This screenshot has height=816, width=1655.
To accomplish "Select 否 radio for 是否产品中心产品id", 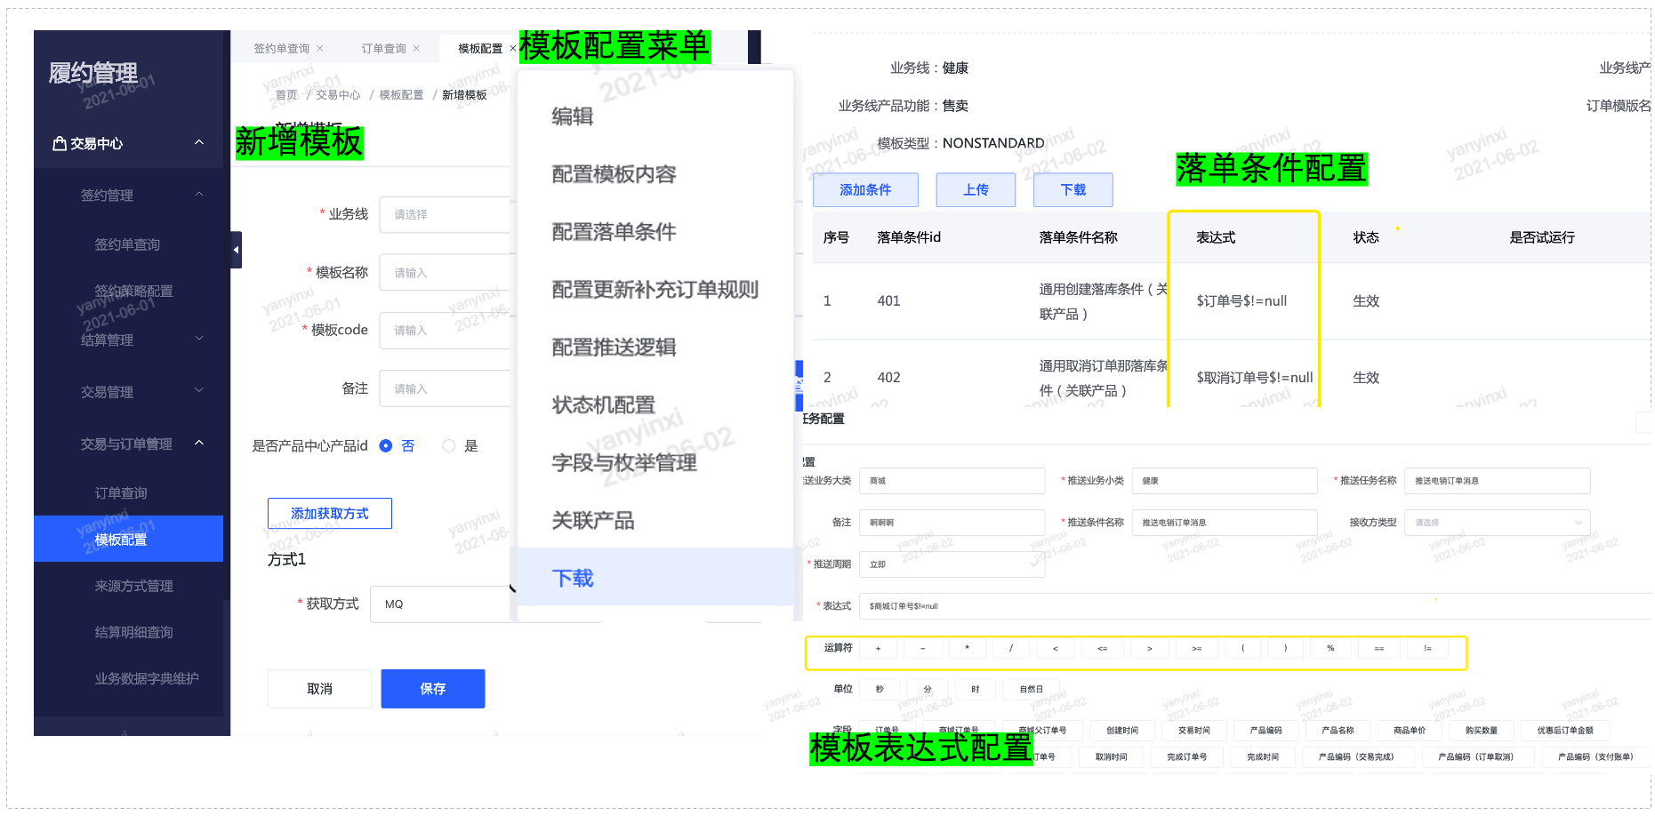I will click(386, 446).
